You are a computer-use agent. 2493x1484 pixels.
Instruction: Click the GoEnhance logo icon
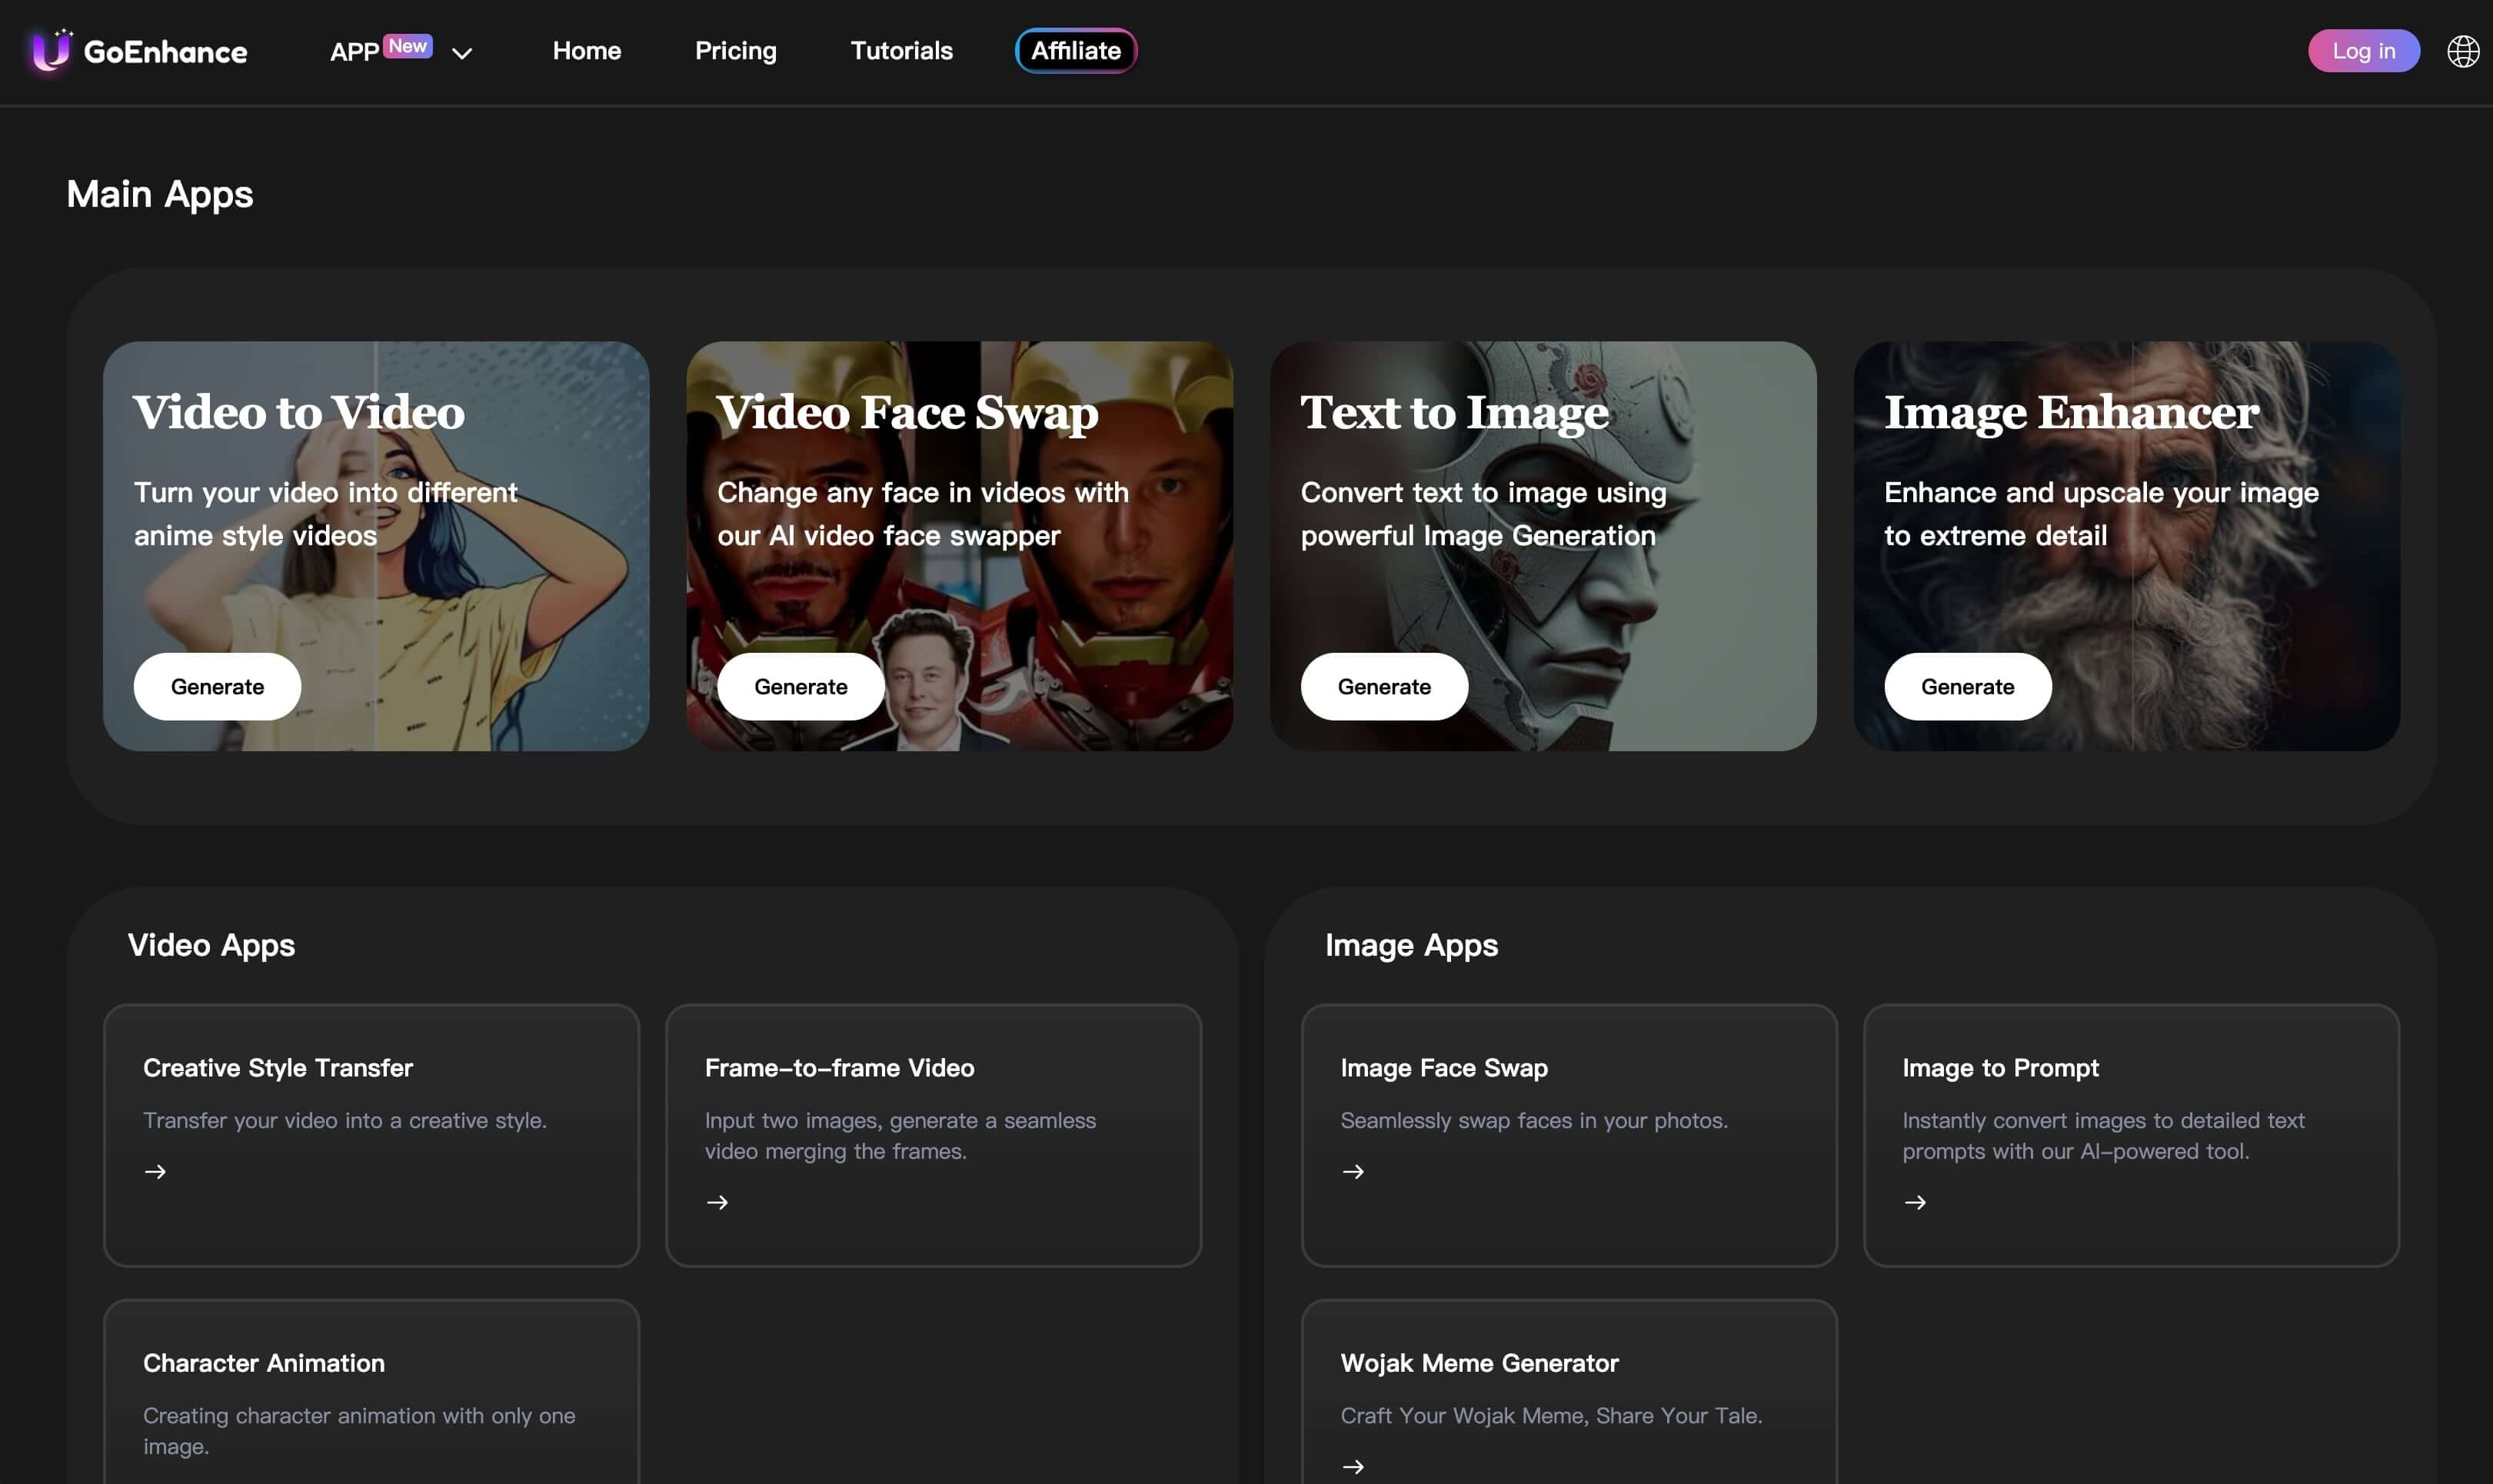(48, 49)
